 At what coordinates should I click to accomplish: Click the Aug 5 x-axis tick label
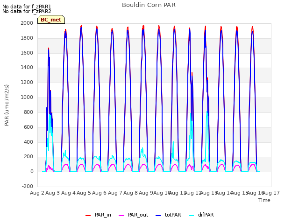pos(84,193)
